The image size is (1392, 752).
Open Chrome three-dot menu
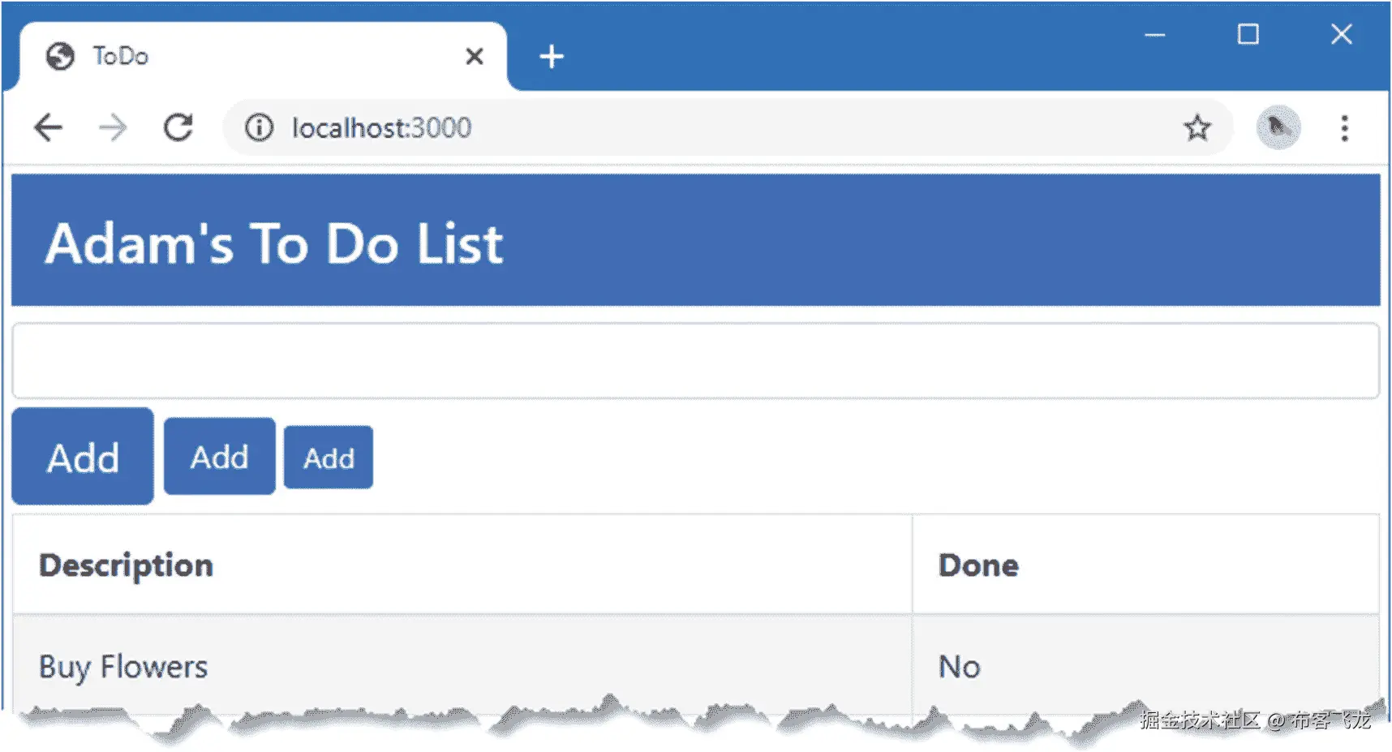click(1344, 127)
